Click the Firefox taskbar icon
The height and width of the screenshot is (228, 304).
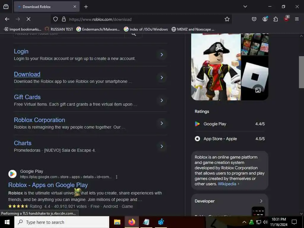click(132, 222)
